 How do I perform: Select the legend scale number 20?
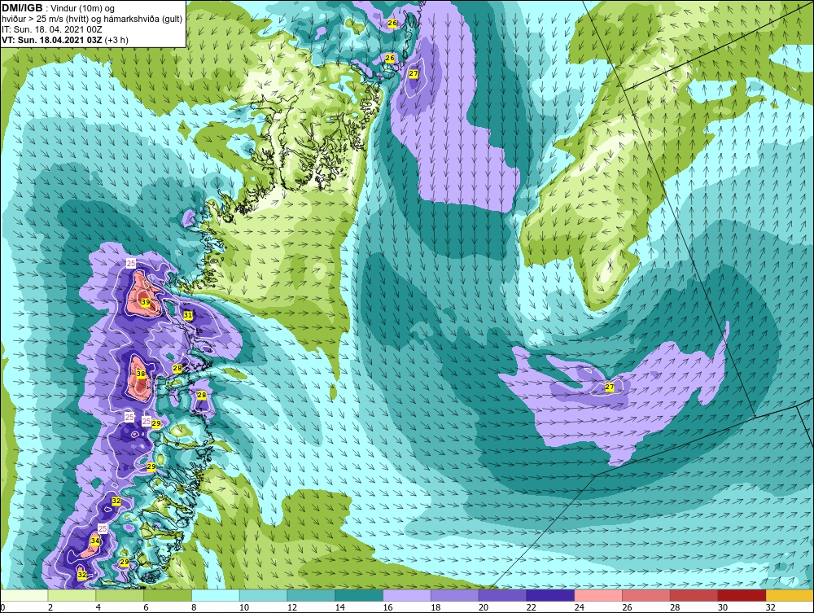484,608
